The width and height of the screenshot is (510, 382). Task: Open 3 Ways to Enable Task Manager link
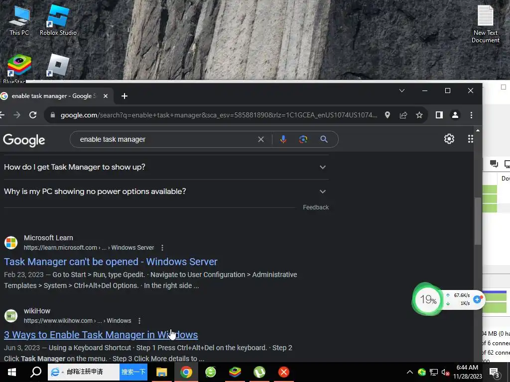[x=101, y=335]
